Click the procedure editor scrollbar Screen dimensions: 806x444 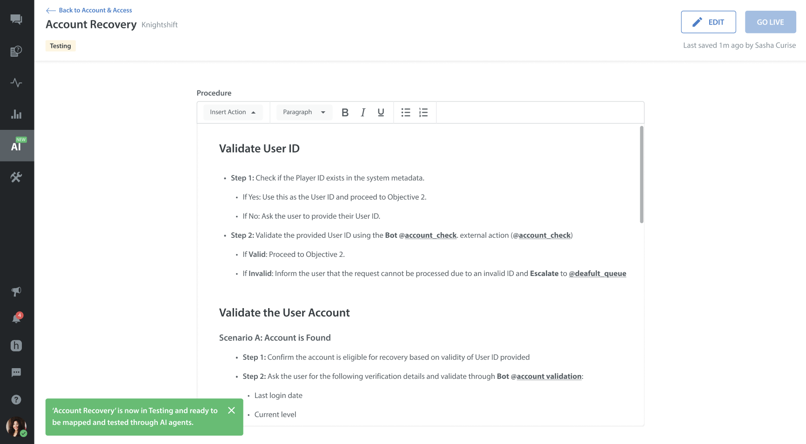click(641, 175)
